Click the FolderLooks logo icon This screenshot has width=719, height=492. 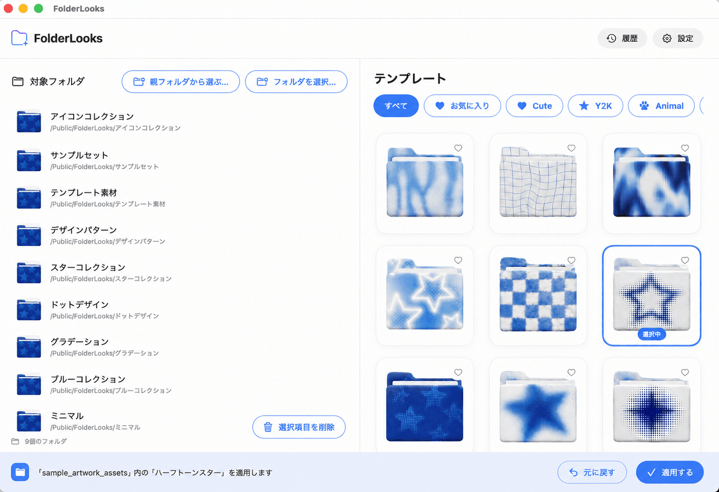tap(19, 38)
